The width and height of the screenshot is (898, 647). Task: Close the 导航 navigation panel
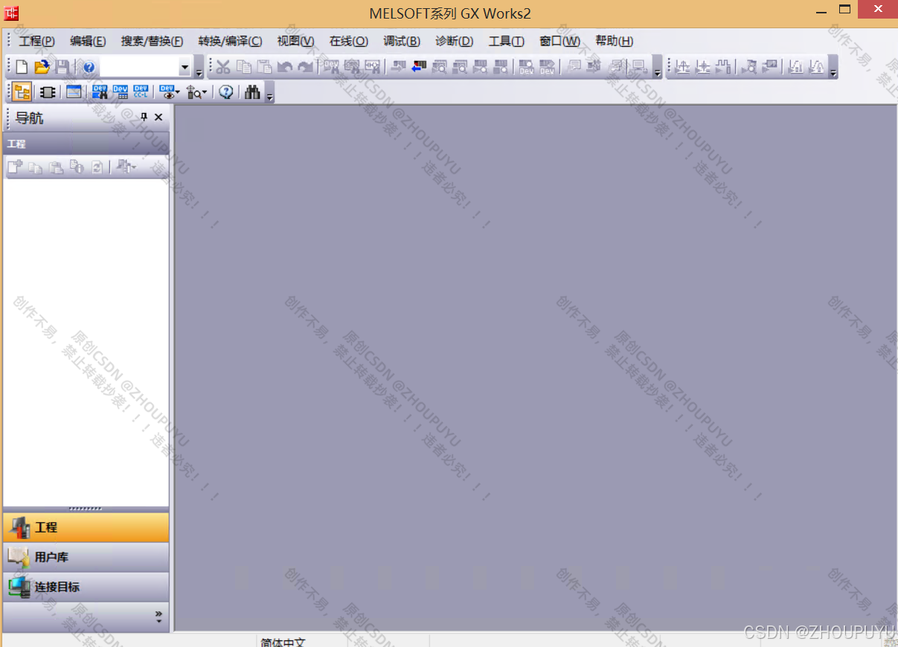click(158, 117)
